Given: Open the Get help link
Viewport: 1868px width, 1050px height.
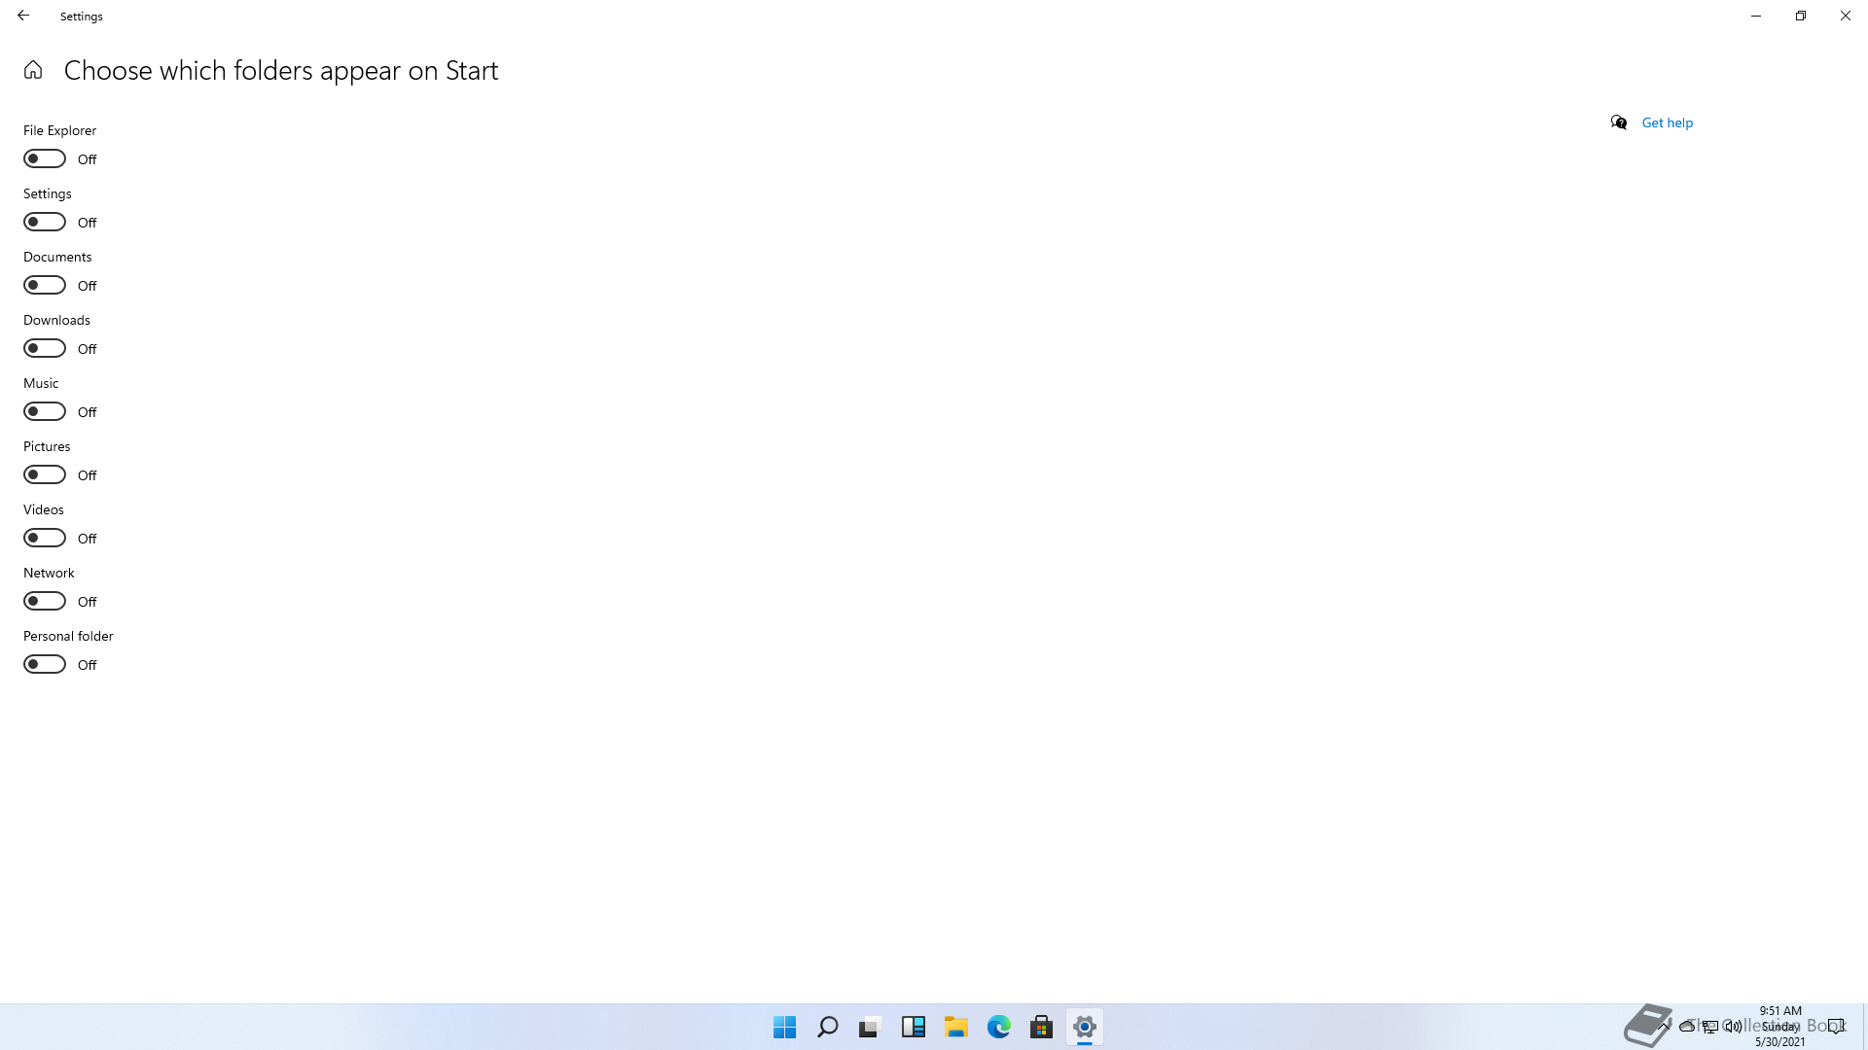Looking at the screenshot, I should click(x=1667, y=122).
